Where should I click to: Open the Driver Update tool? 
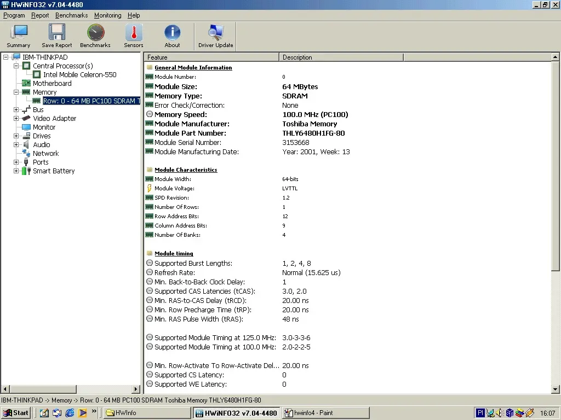point(216,36)
